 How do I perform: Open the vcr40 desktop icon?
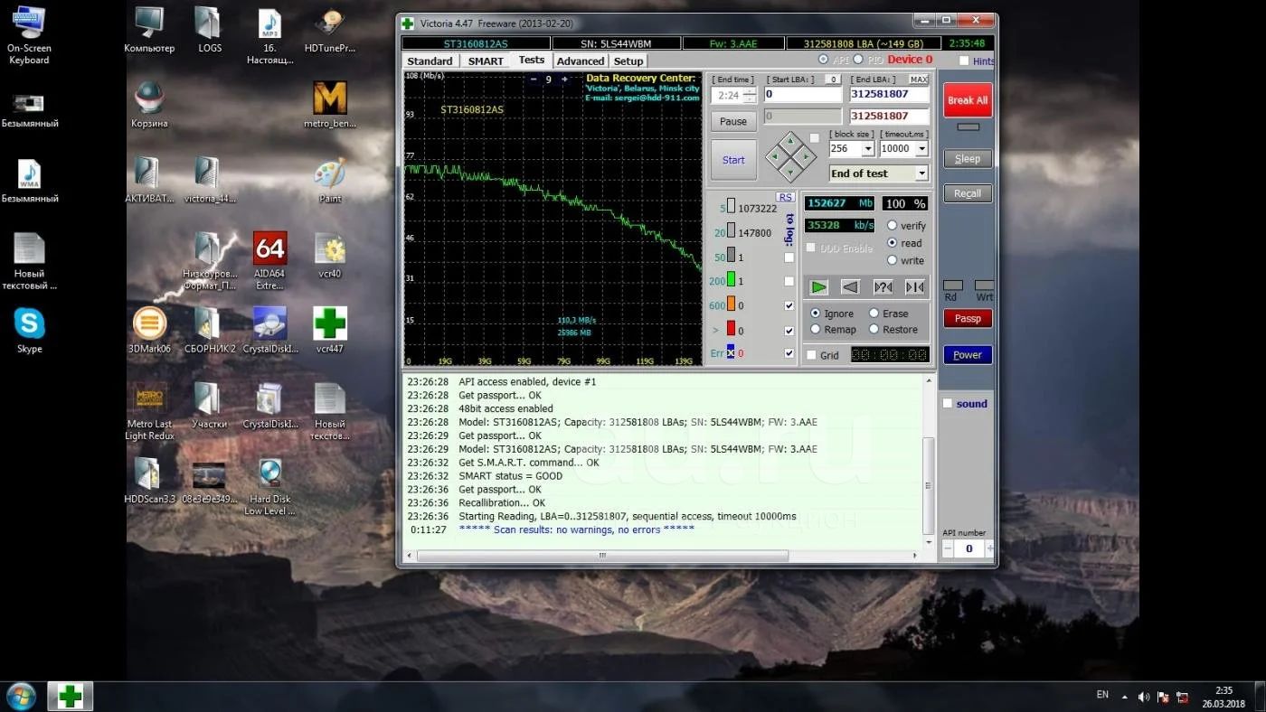tap(330, 256)
